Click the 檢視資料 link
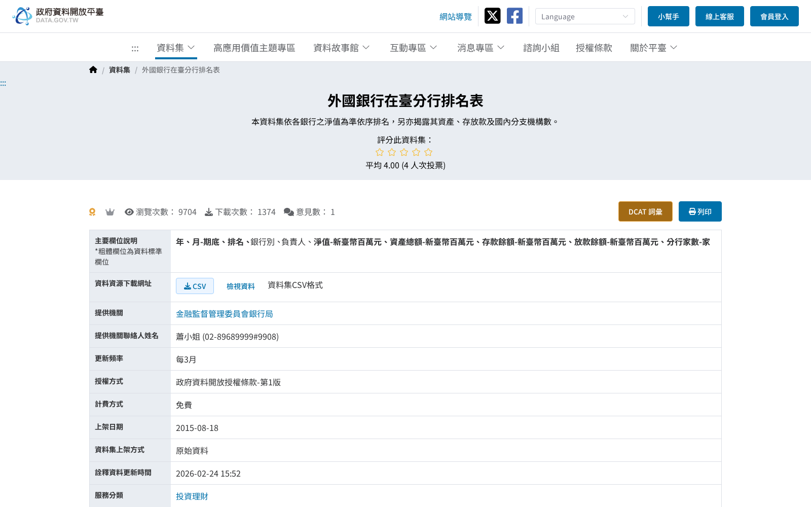The image size is (811, 507). [x=241, y=286]
